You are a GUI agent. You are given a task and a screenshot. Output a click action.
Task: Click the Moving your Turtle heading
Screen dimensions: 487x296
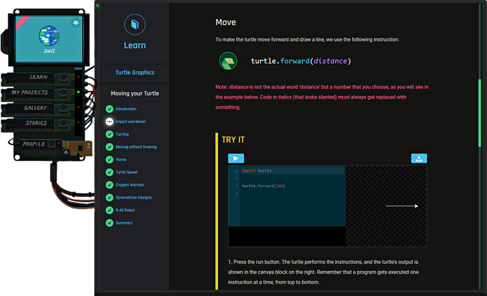[135, 93]
